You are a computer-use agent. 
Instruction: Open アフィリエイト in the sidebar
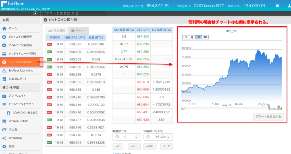click(x=20, y=96)
